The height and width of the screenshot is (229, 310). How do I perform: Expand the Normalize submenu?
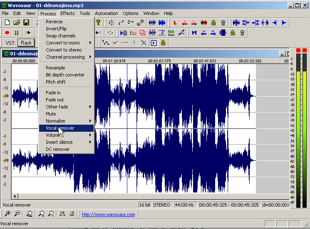90,121
